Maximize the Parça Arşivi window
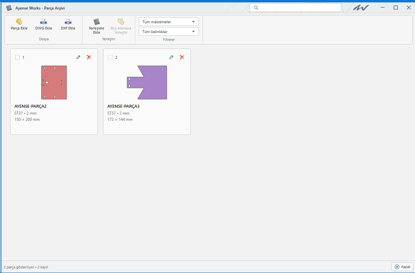The width and height of the screenshot is (415, 273). (396, 8)
